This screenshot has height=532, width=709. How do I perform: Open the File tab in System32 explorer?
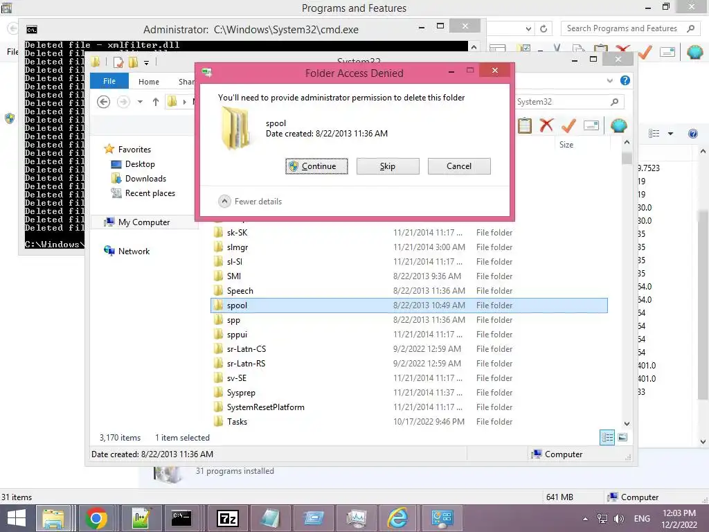click(109, 81)
